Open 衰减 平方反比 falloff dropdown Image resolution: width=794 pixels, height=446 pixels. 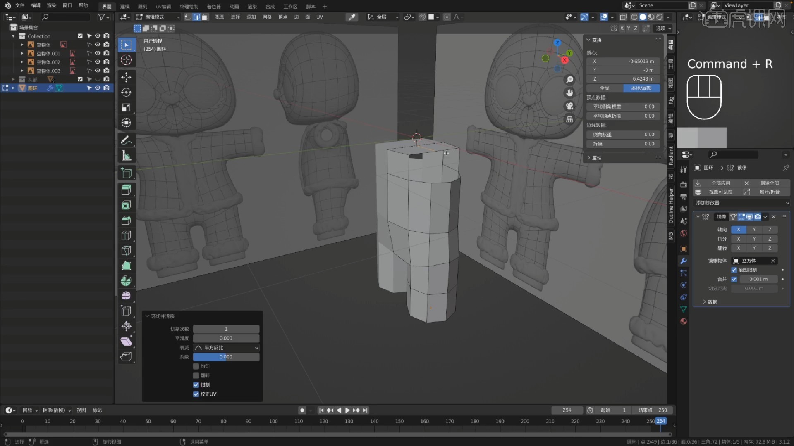click(226, 348)
